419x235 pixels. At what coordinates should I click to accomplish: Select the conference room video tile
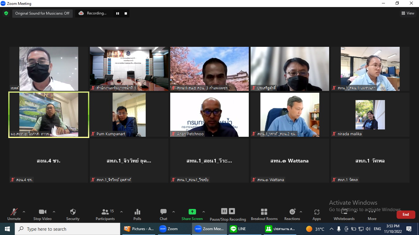[x=129, y=69]
